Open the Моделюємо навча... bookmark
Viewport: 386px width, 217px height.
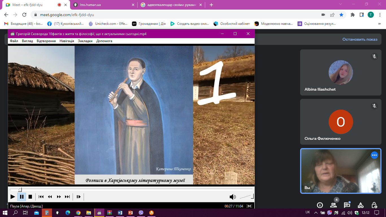pos(274,24)
